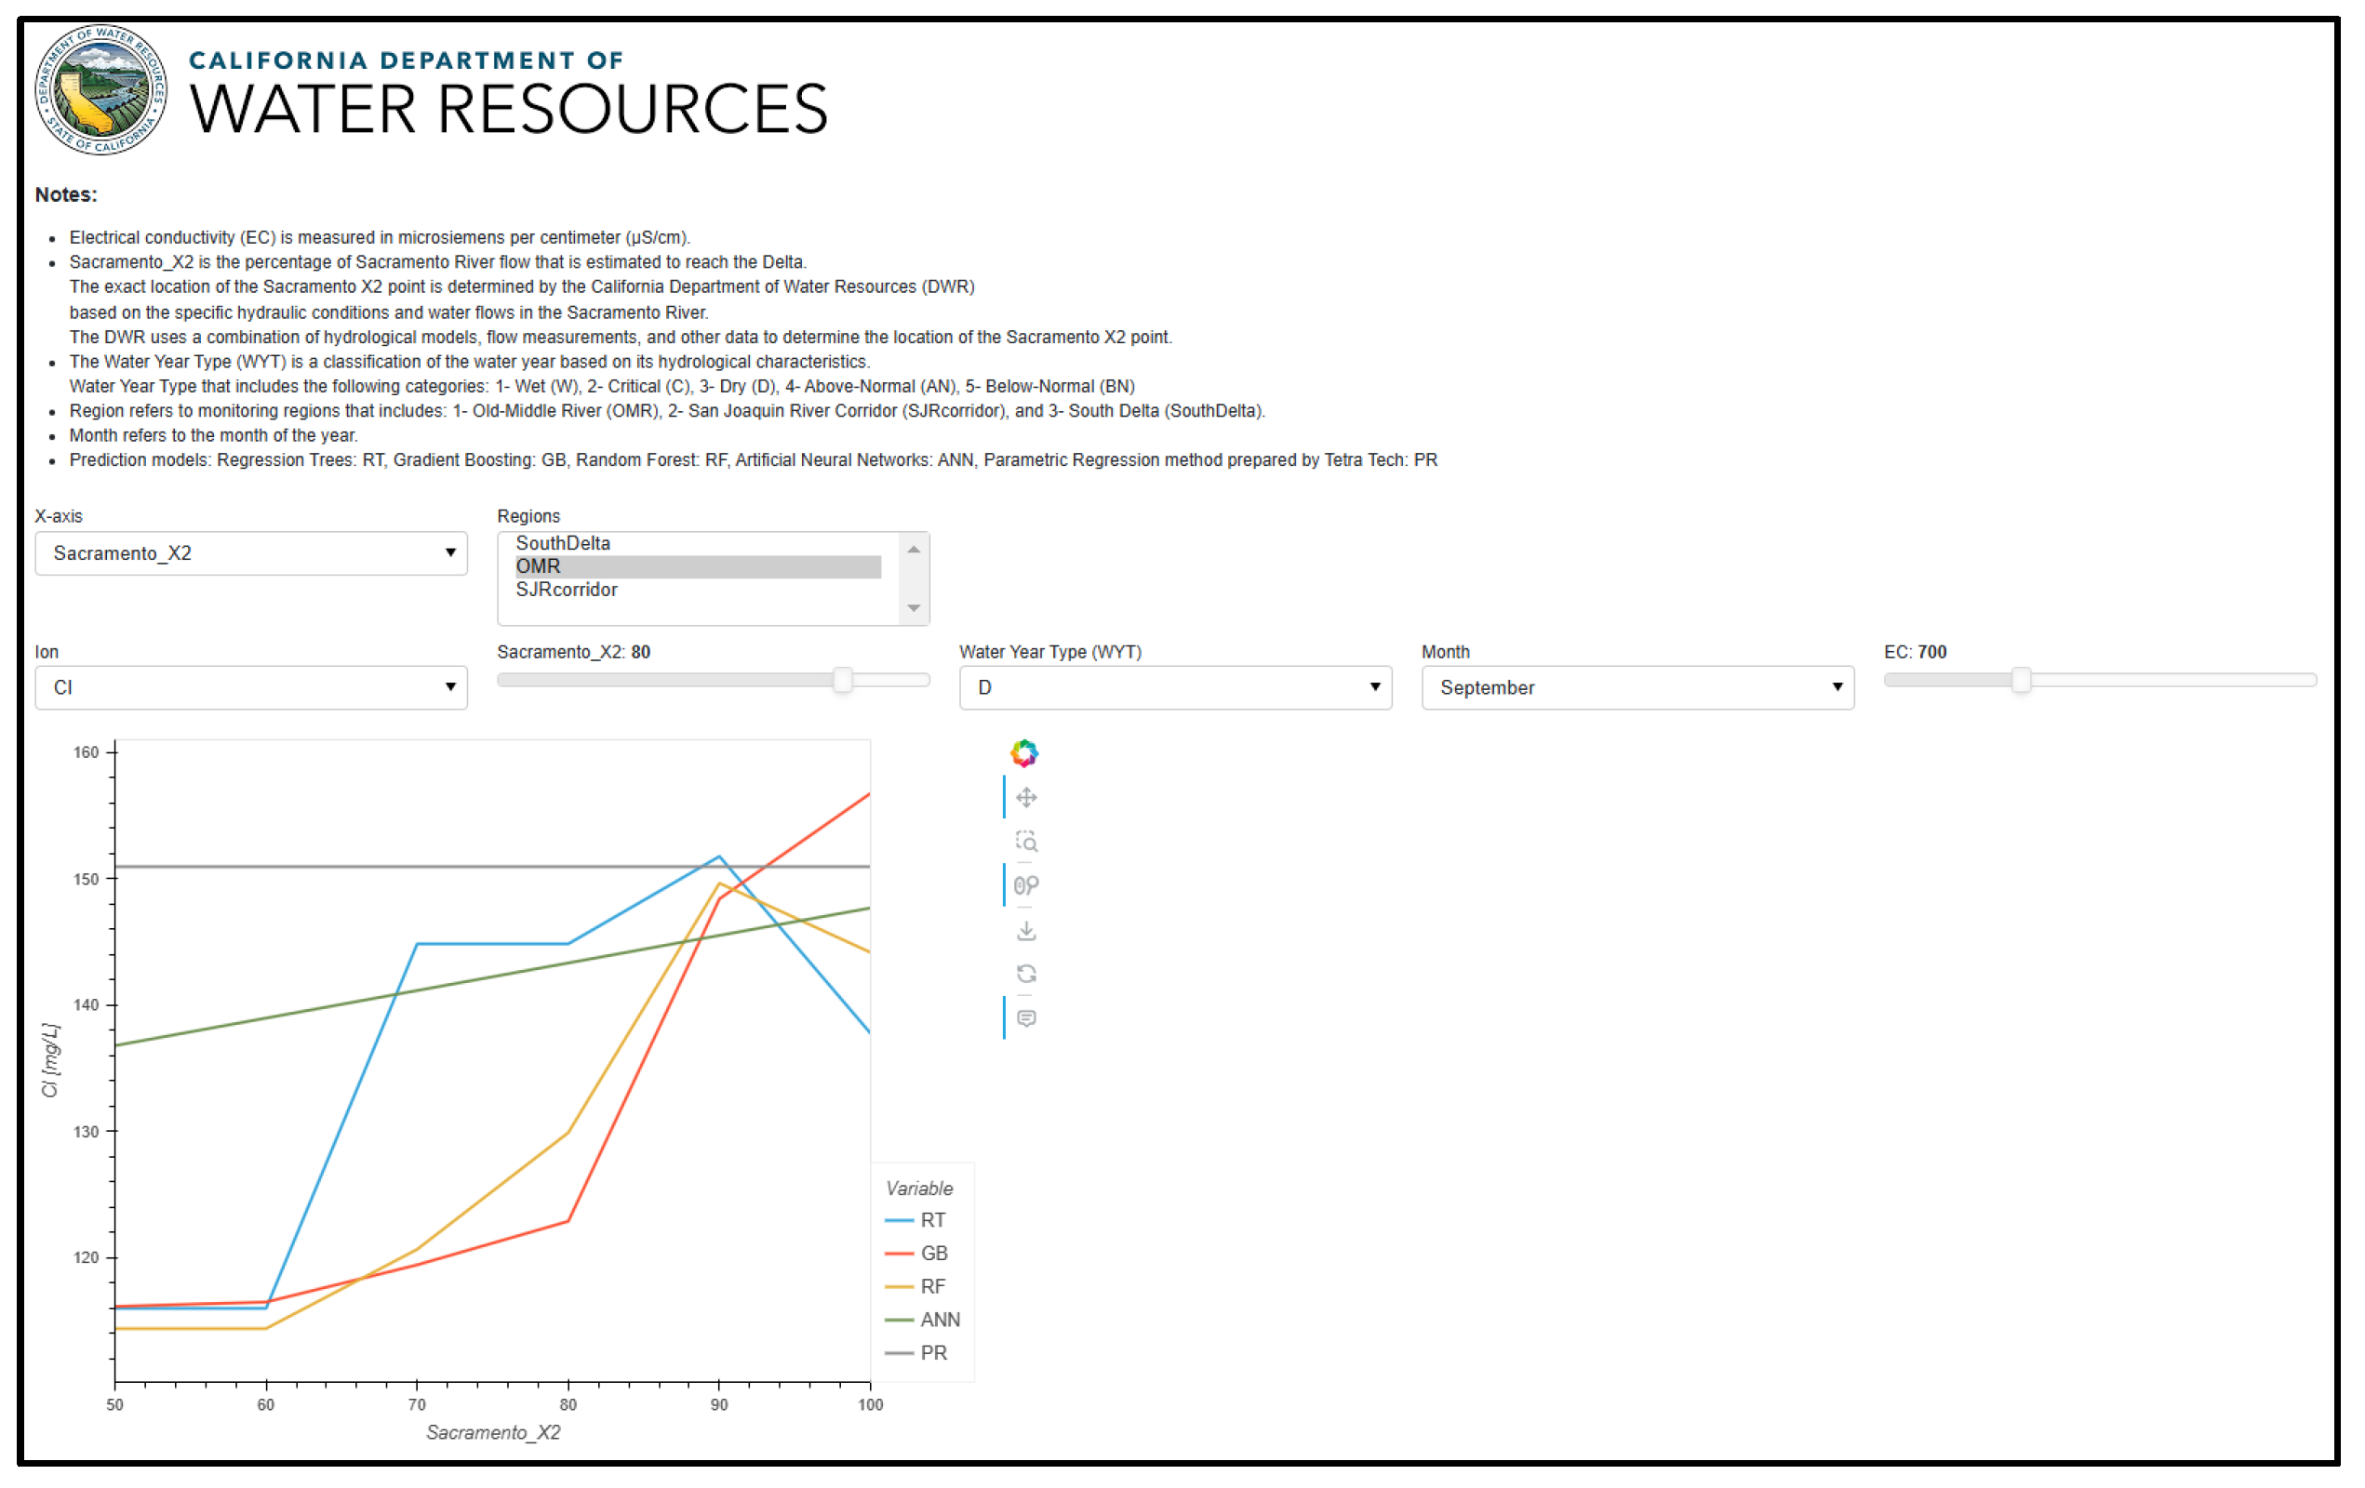Toggle the Hover tooltip tool

pyautogui.click(x=1025, y=1017)
